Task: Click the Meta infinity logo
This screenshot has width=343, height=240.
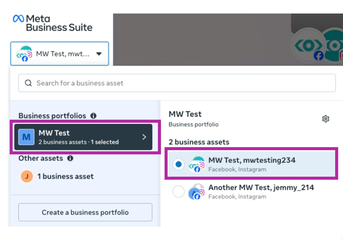Action: [18, 19]
